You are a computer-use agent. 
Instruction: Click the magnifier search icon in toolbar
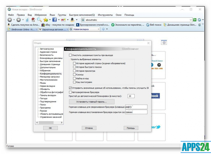39,20
